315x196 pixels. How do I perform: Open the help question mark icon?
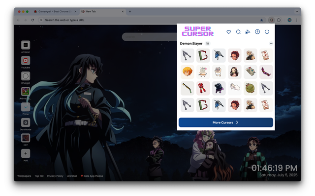[257, 32]
